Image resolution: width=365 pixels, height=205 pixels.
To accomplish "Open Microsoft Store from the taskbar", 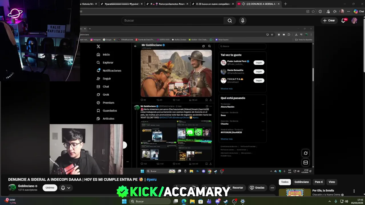I will point(200,201).
